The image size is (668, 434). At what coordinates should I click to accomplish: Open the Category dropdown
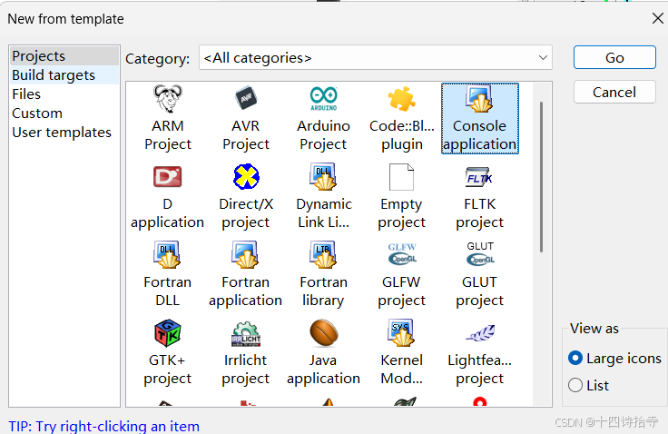point(376,57)
